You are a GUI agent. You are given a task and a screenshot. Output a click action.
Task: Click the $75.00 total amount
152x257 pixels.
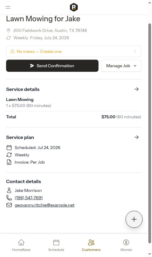coord(109,117)
